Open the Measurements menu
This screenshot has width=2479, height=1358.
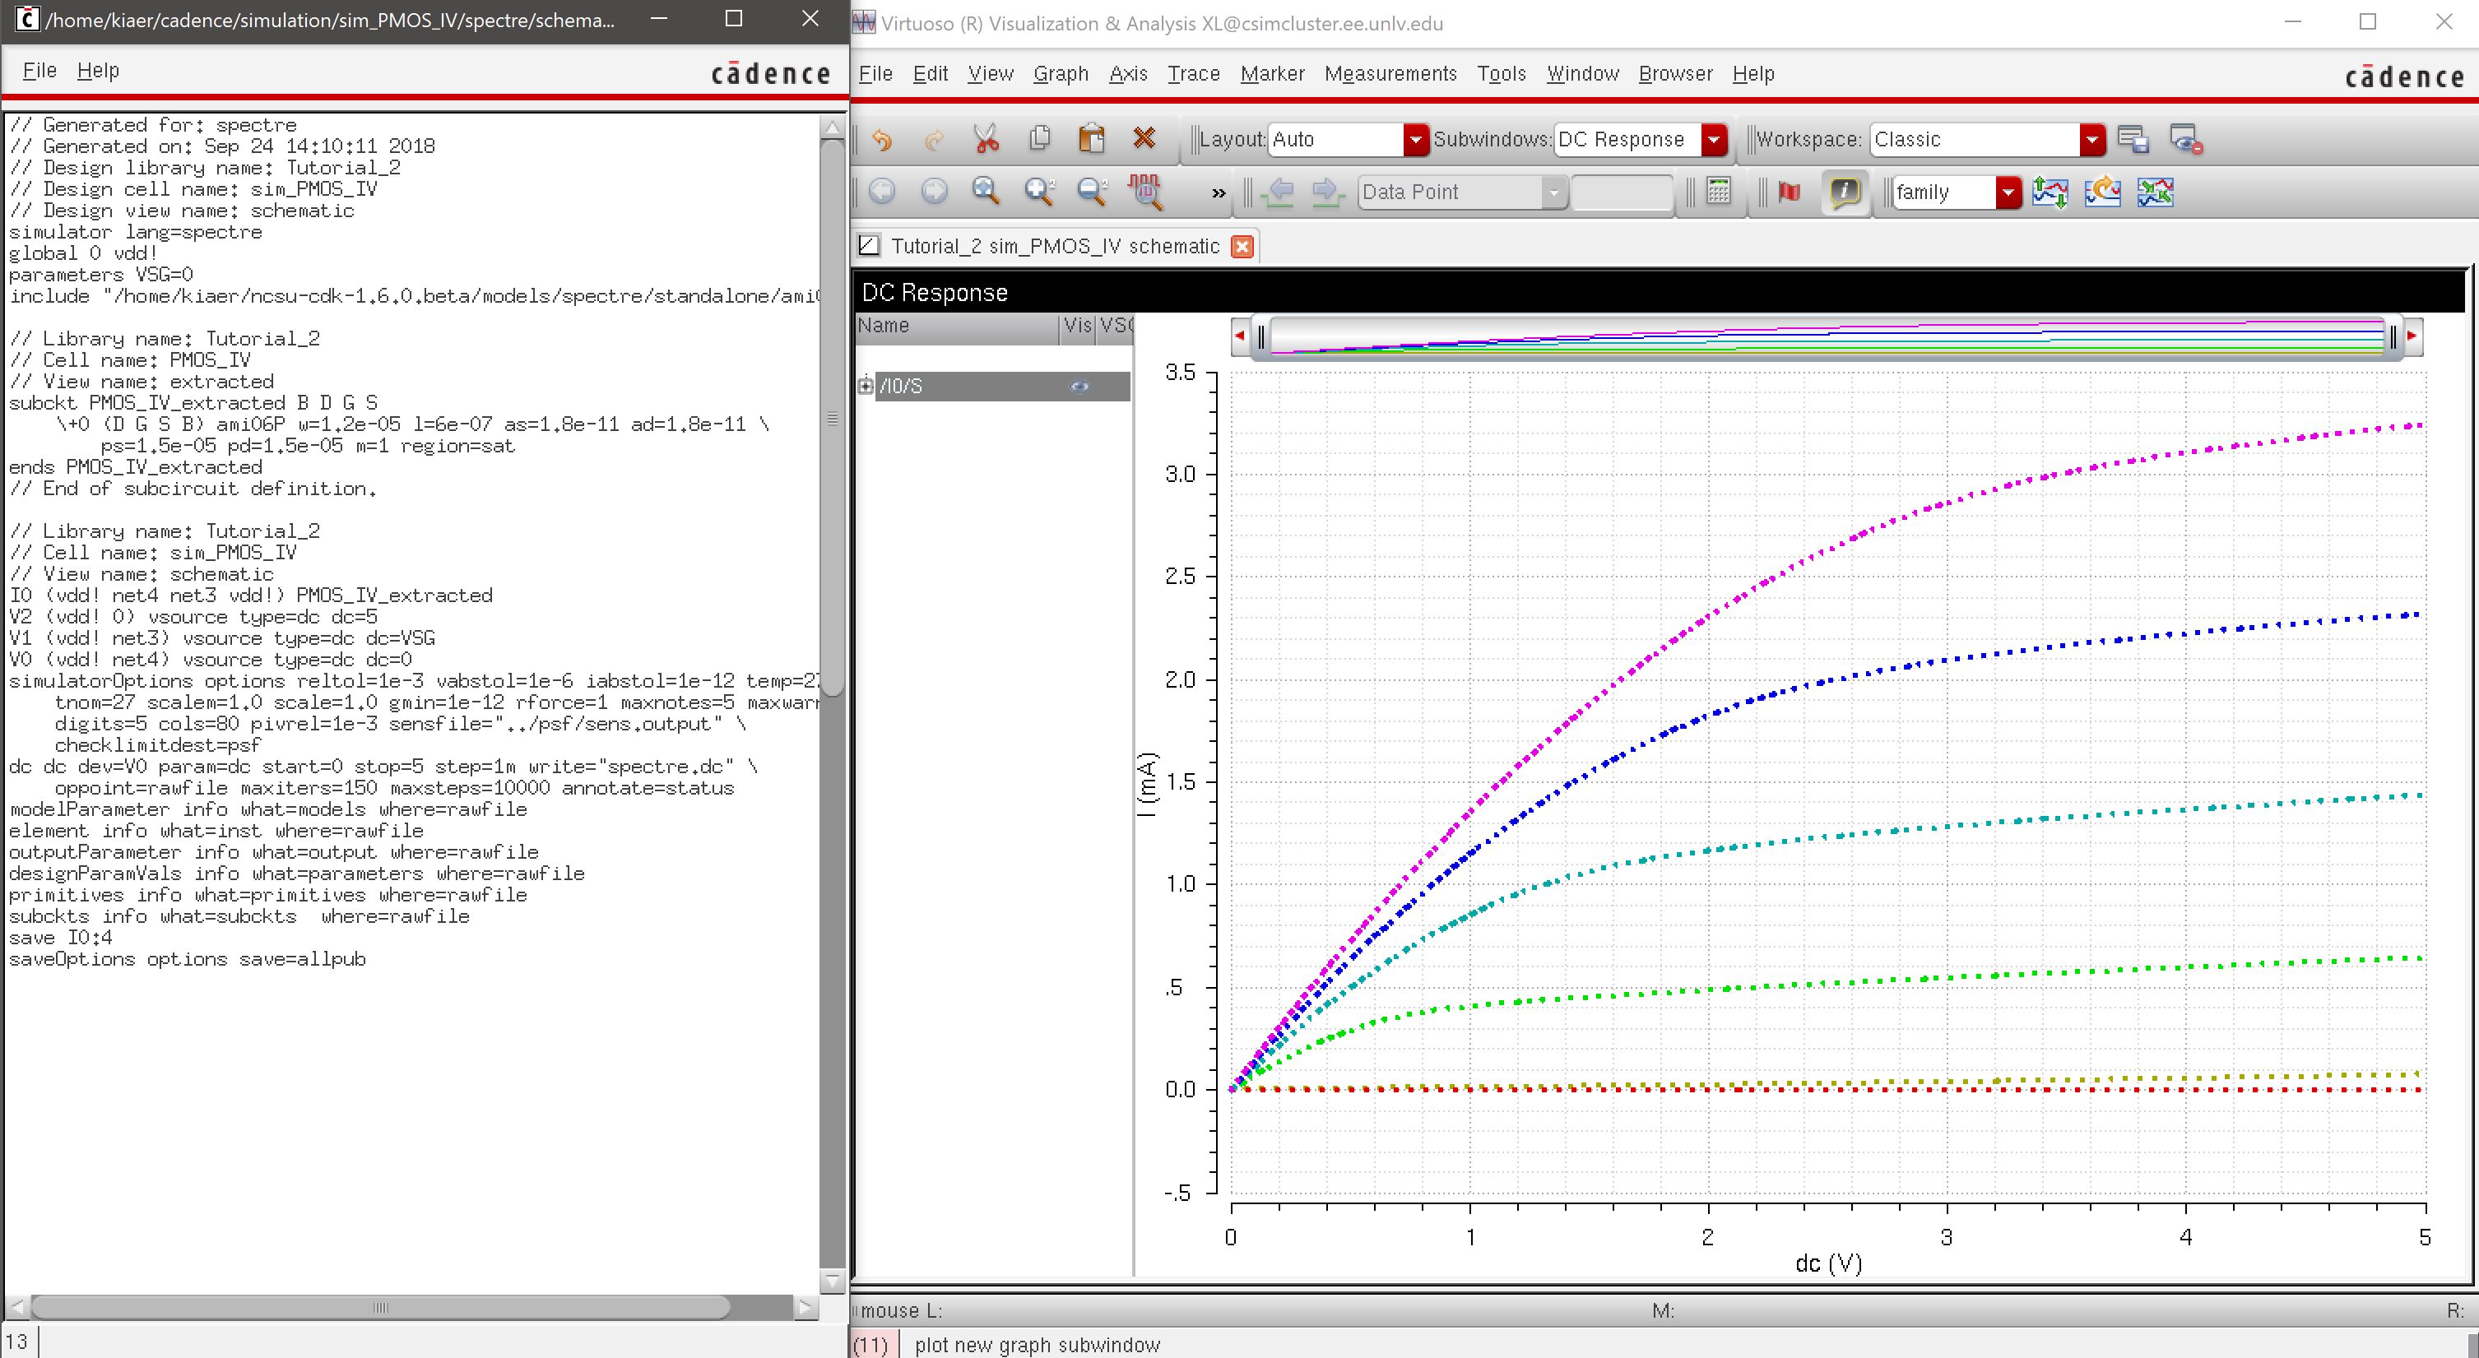click(x=1390, y=73)
